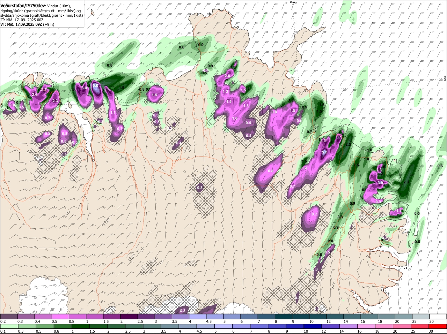Click the 3.9 precipitation value on the map

[x=380, y=183]
